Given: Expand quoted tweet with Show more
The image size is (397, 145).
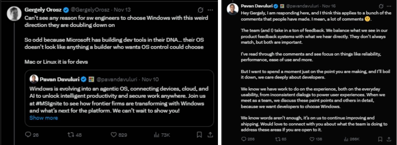Looking at the screenshot, I should 43,118.
